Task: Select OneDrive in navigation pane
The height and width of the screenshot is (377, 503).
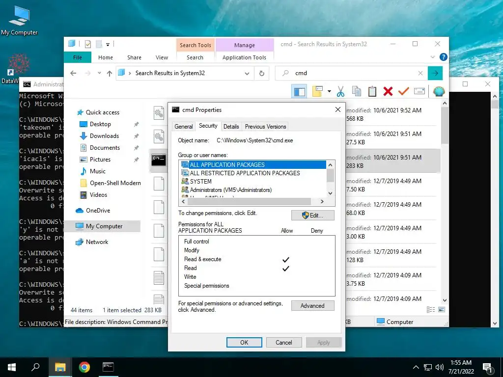Action: coord(98,211)
